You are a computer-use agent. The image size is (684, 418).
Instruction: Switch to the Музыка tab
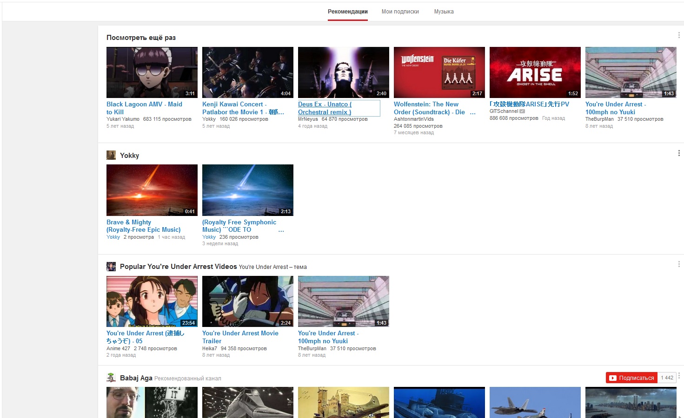[444, 12]
